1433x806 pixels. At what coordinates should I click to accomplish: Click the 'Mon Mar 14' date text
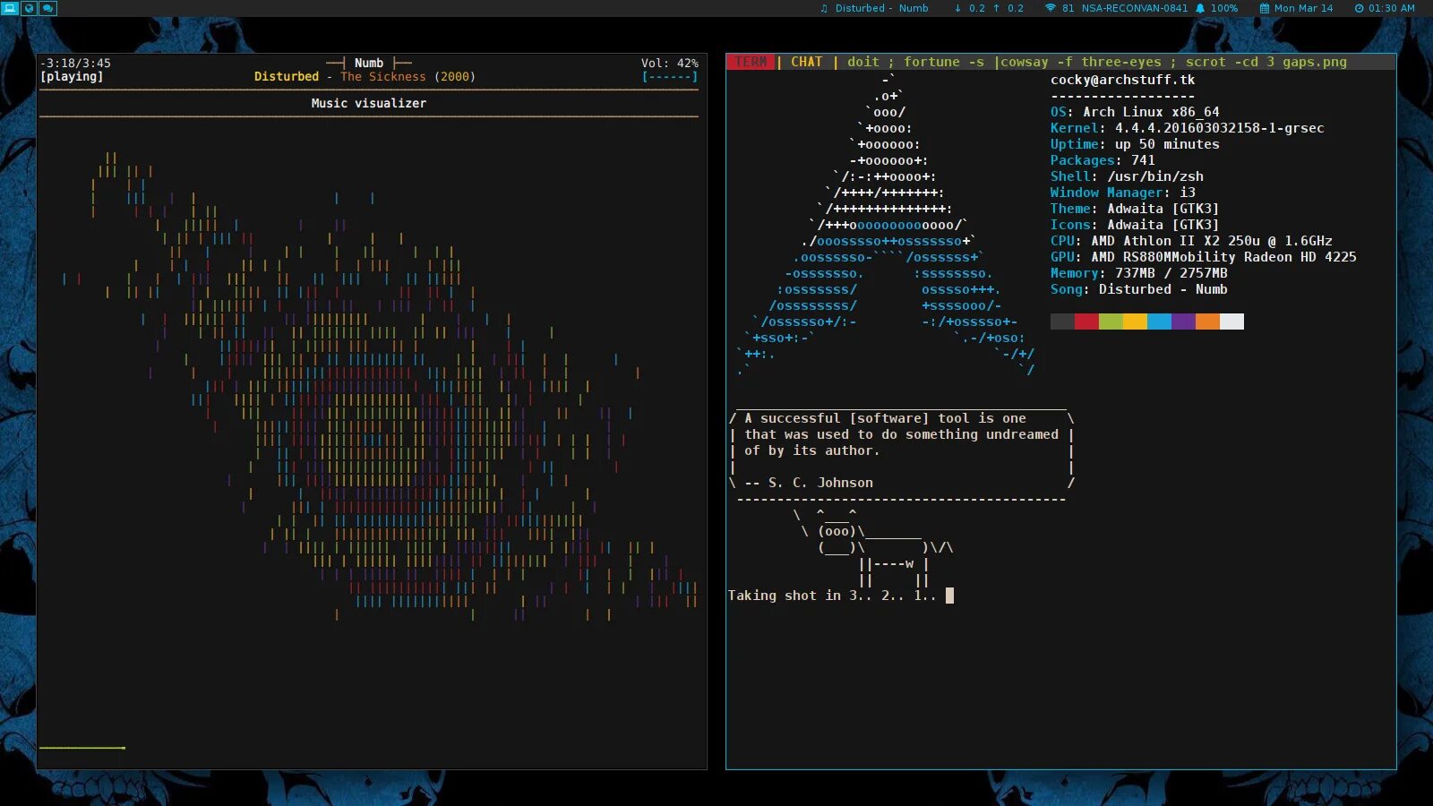coord(1303,8)
